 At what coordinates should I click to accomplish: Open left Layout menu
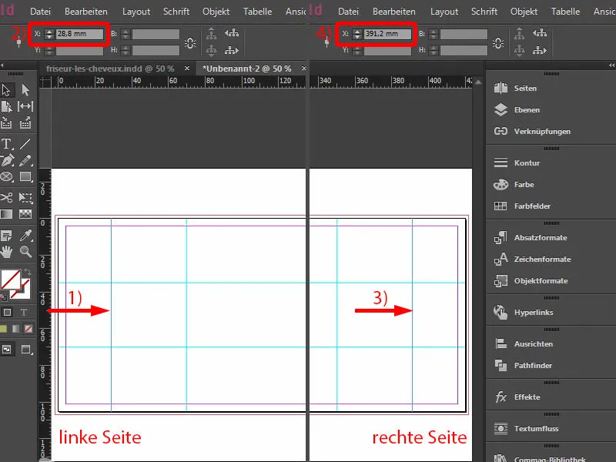click(136, 12)
